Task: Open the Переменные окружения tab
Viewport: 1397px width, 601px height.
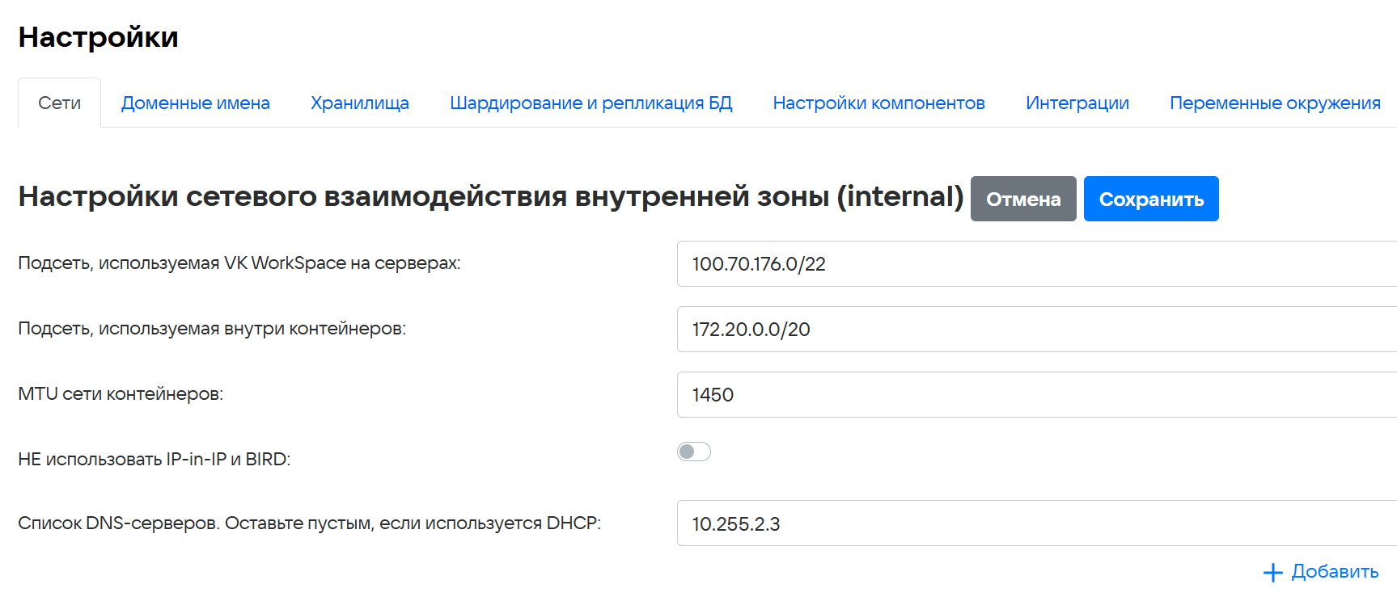Action: (1274, 103)
